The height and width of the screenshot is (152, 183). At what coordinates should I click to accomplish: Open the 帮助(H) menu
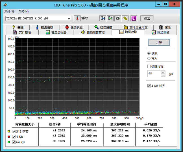point(23,11)
